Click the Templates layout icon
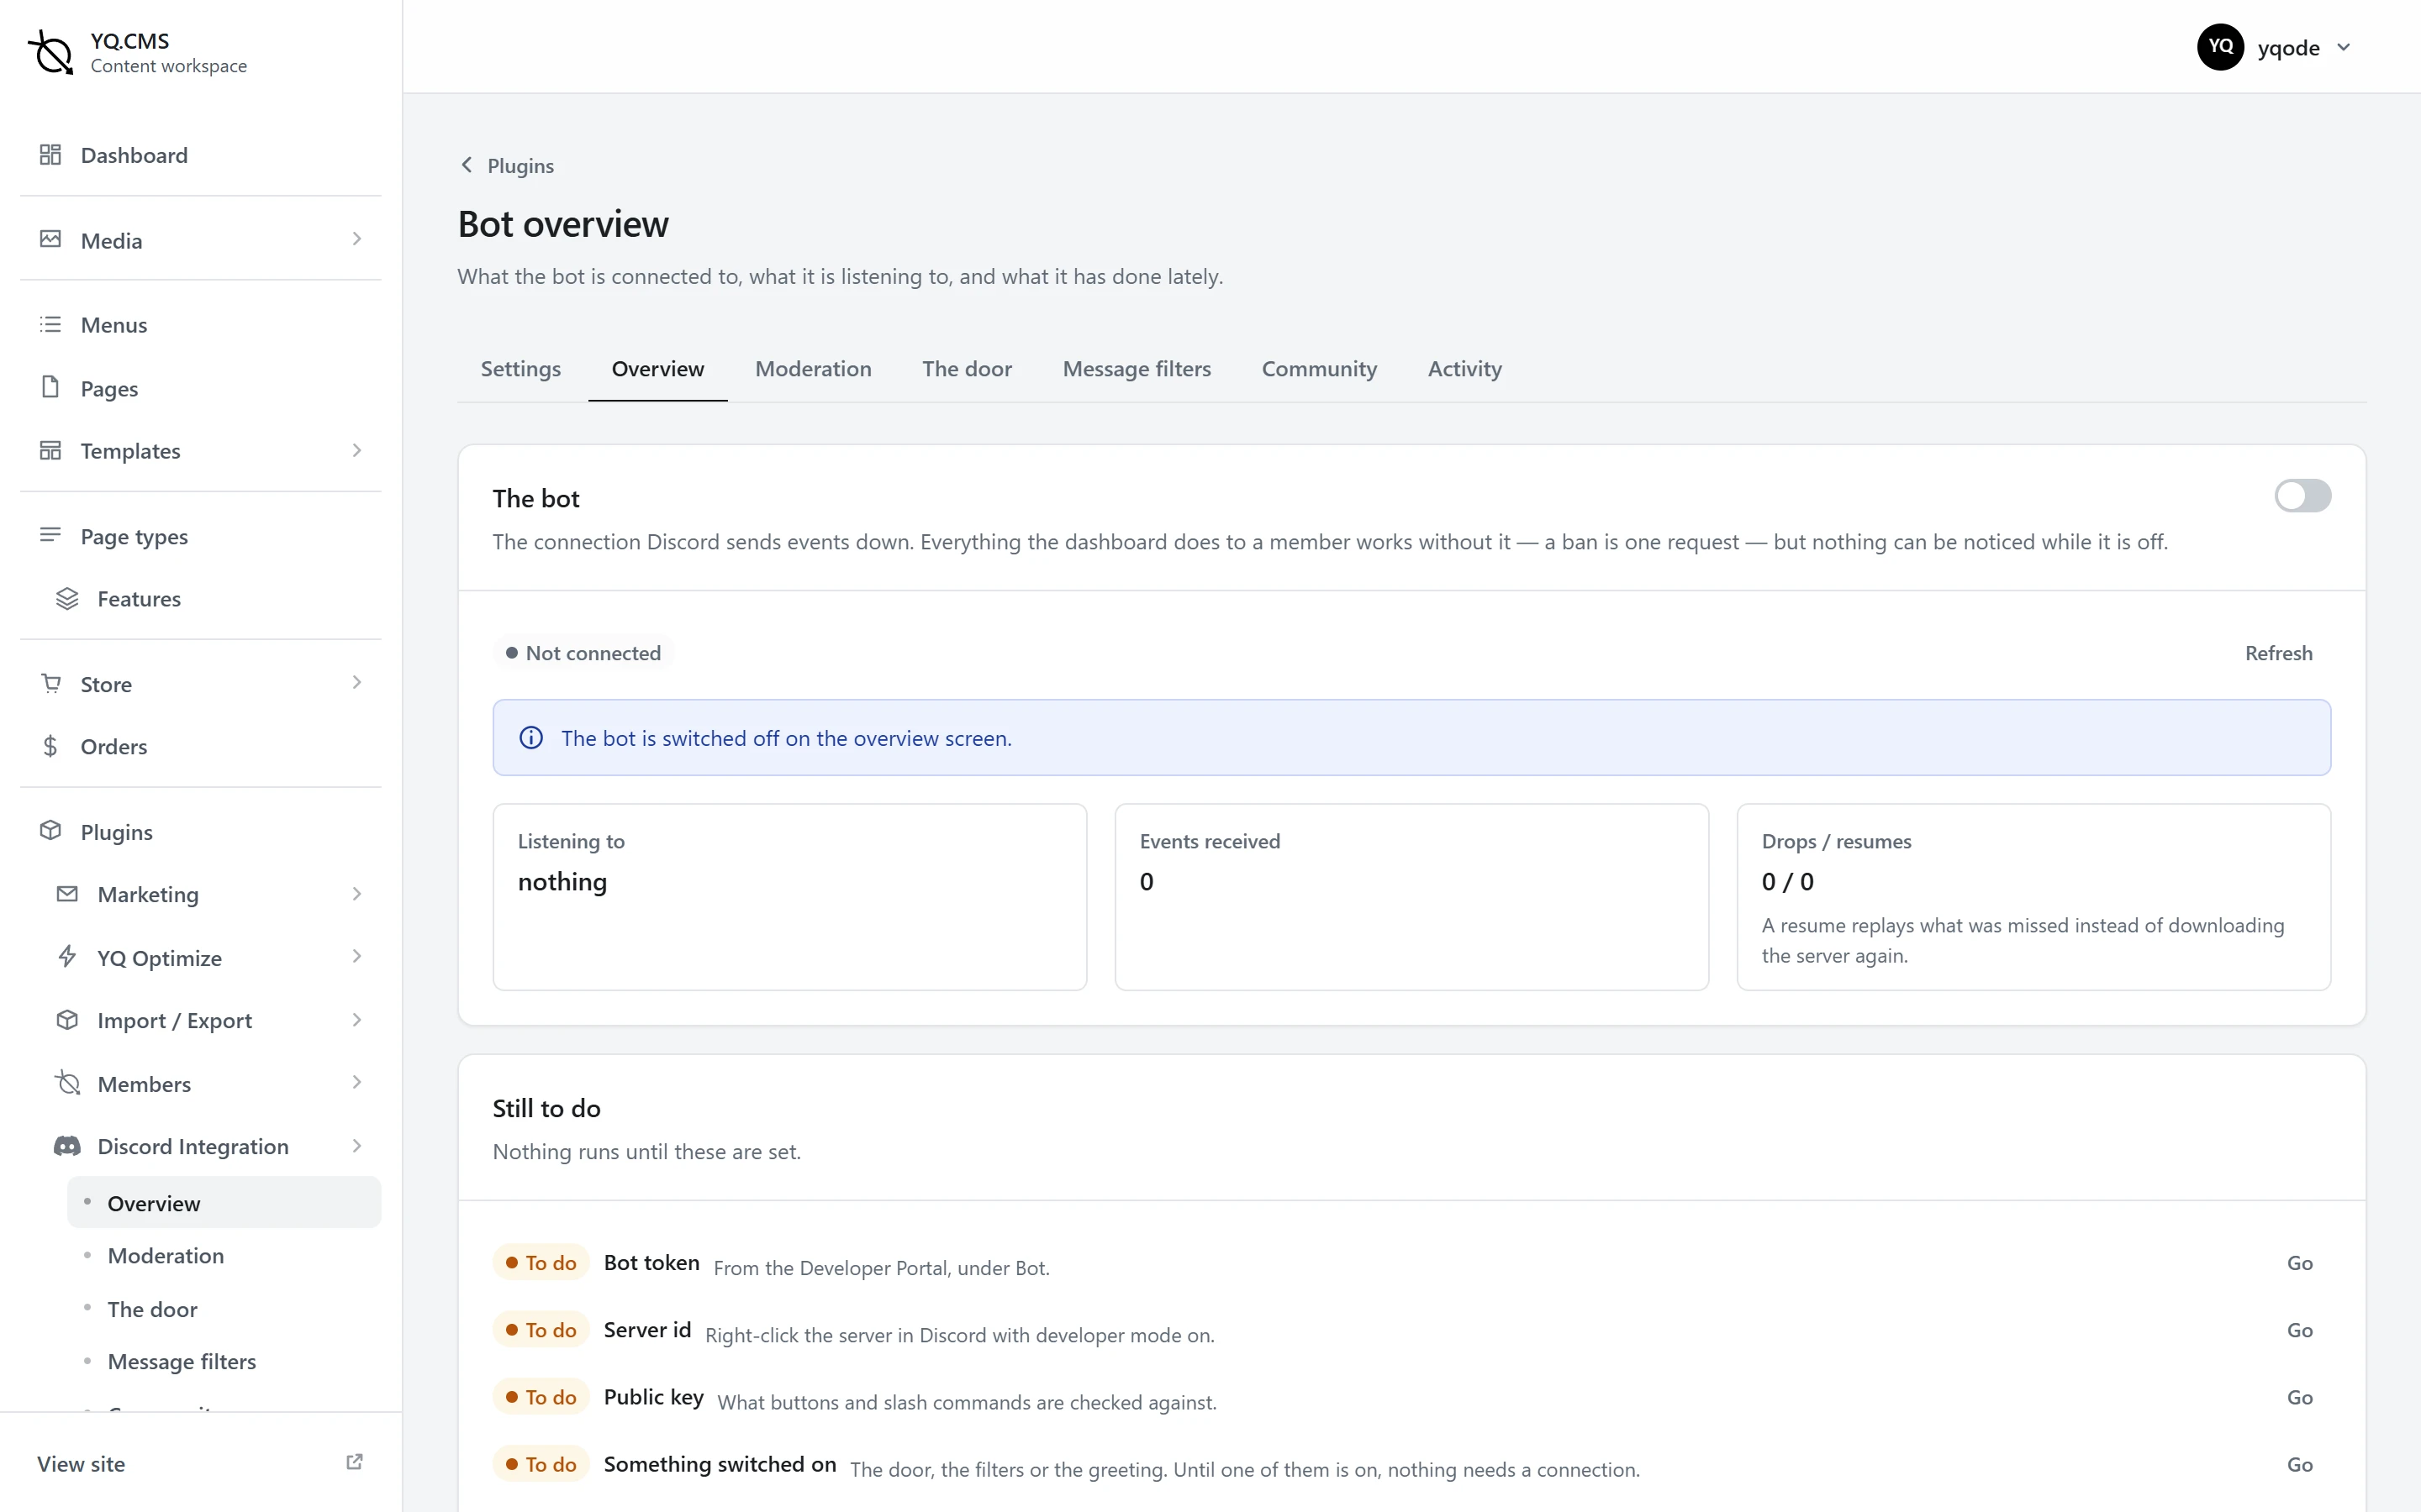Screen dimensions: 2421x1512 point(50,450)
